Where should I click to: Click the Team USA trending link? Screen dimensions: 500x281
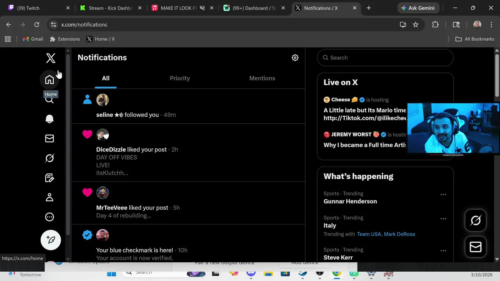369,234
